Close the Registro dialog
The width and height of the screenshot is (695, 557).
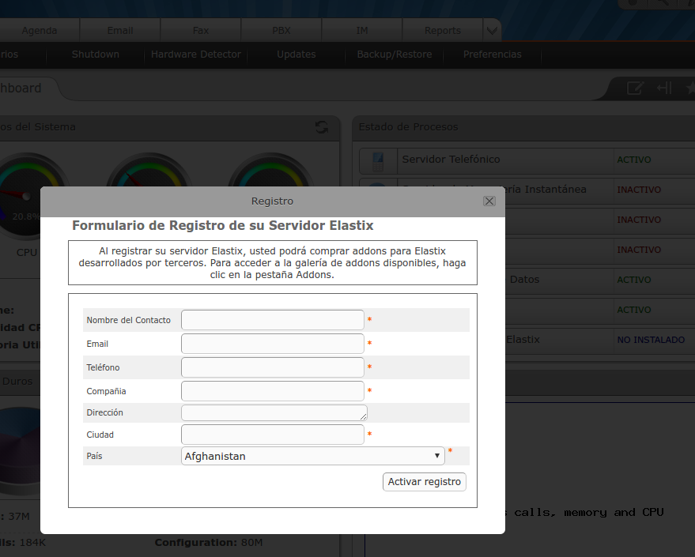tap(489, 201)
